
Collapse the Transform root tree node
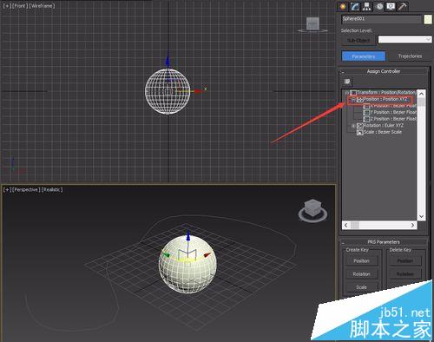(x=346, y=93)
